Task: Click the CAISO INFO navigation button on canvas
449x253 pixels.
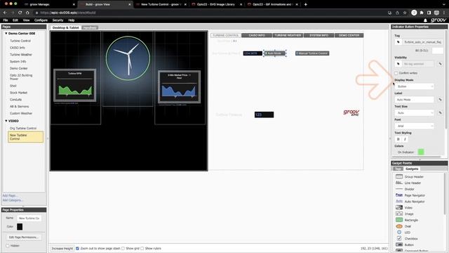Action: point(257,35)
